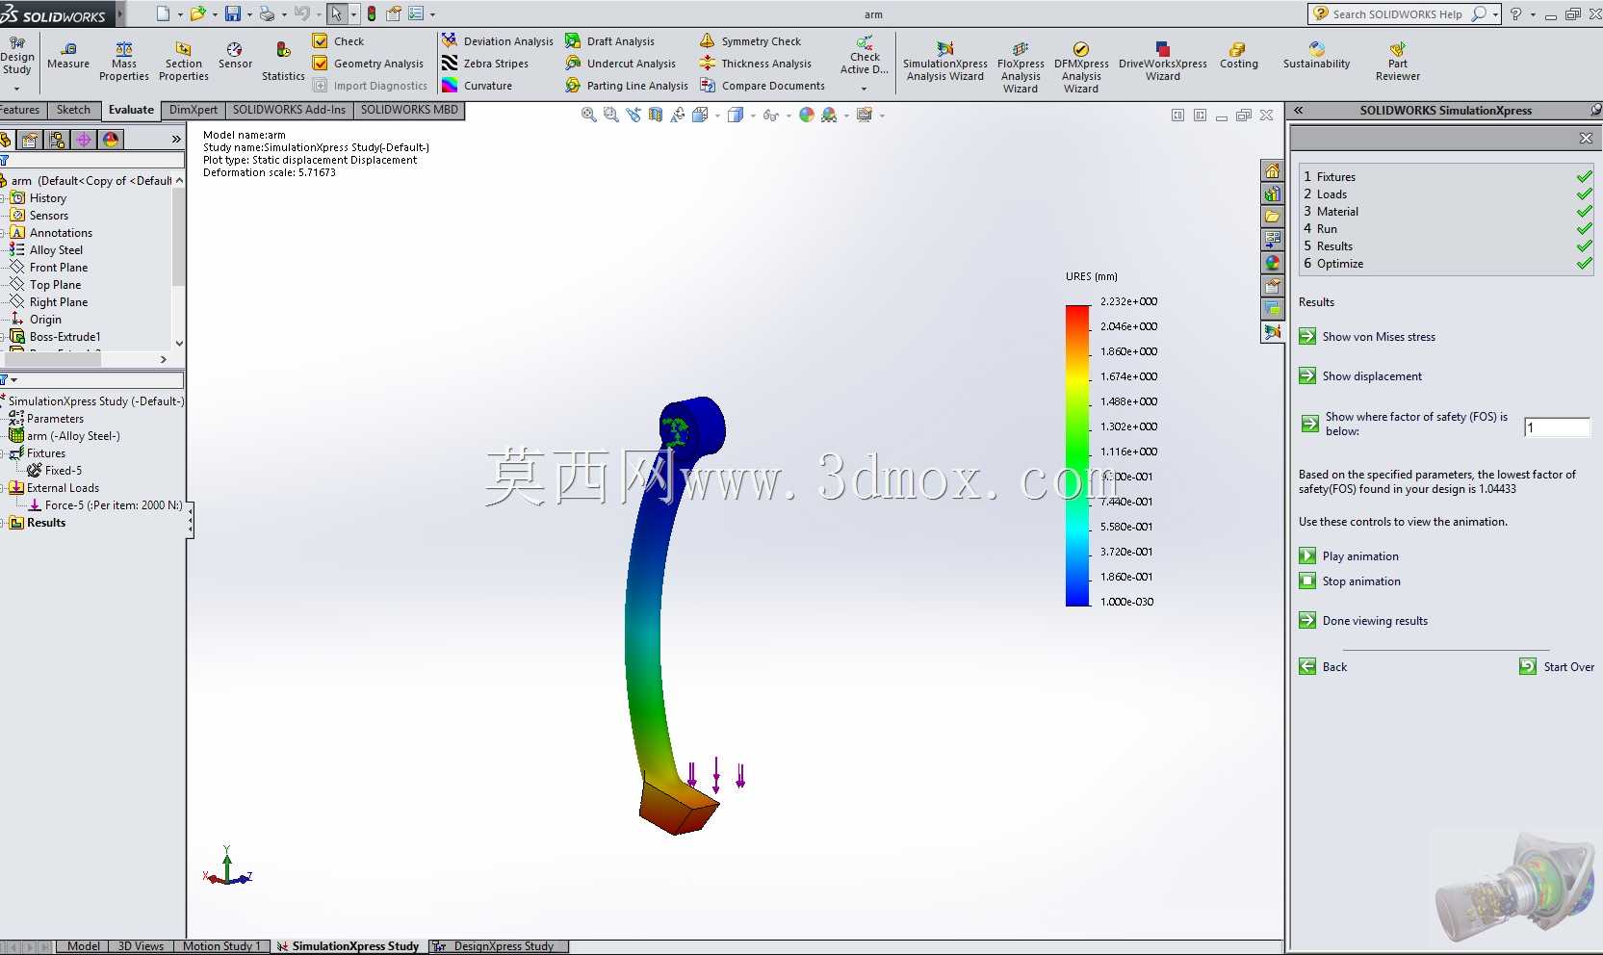Switch to the Sketch tab
The height and width of the screenshot is (955, 1603).
point(73,110)
